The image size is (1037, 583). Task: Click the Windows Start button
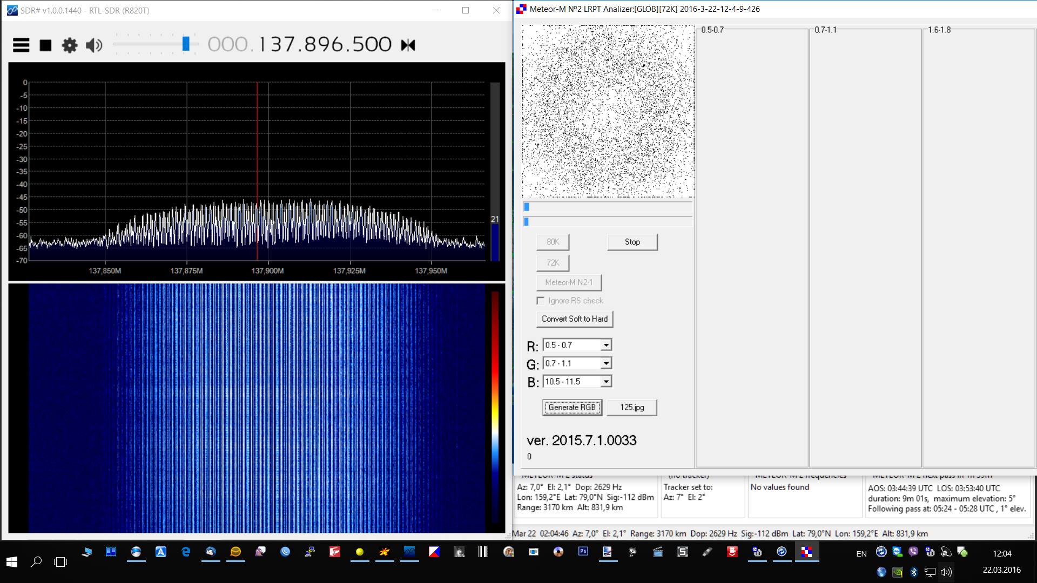tap(12, 562)
